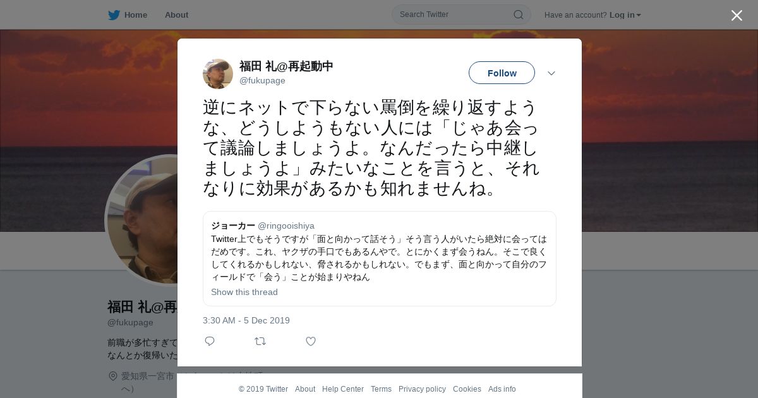The width and height of the screenshot is (758, 398).
Task: Click the location pin icon in profile
Action: pyautogui.click(x=113, y=376)
